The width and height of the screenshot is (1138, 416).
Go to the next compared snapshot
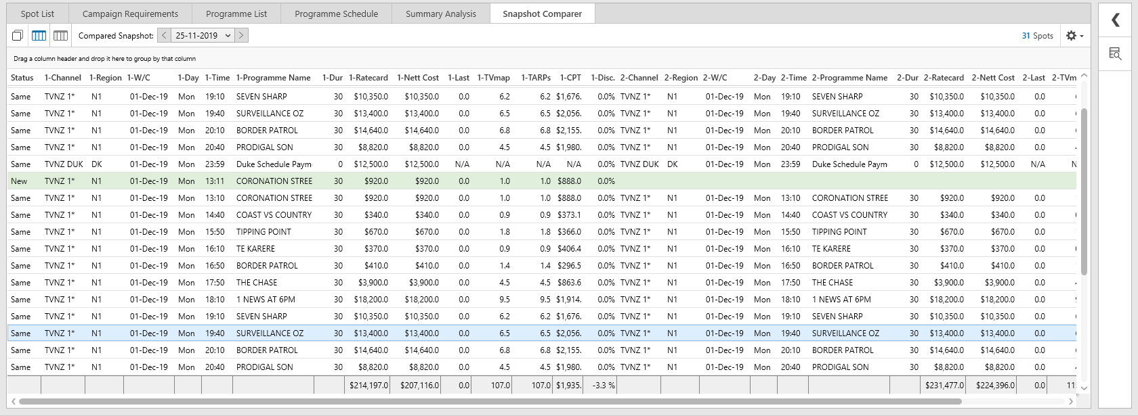[x=242, y=35]
